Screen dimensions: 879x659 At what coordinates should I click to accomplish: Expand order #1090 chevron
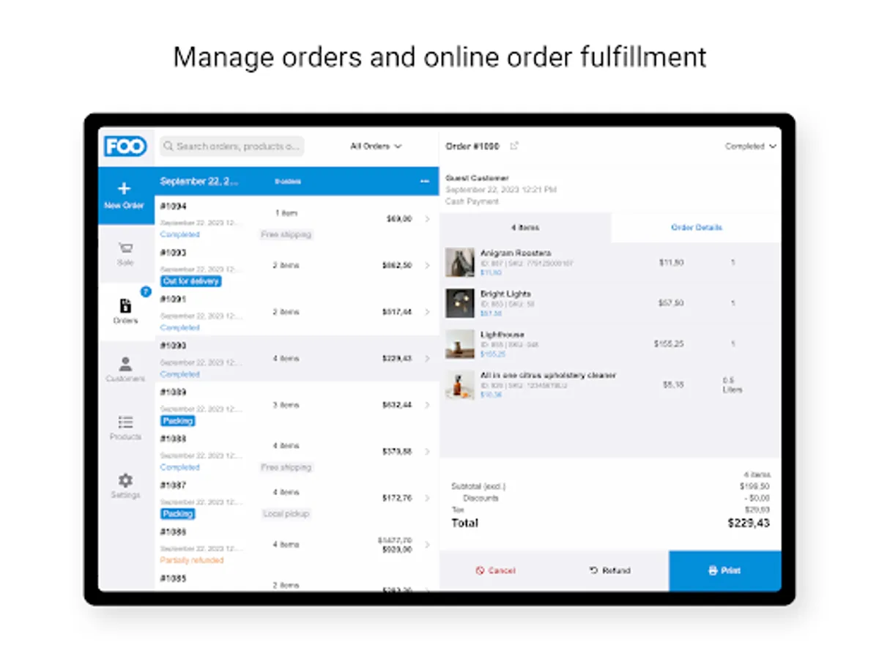pos(427,358)
